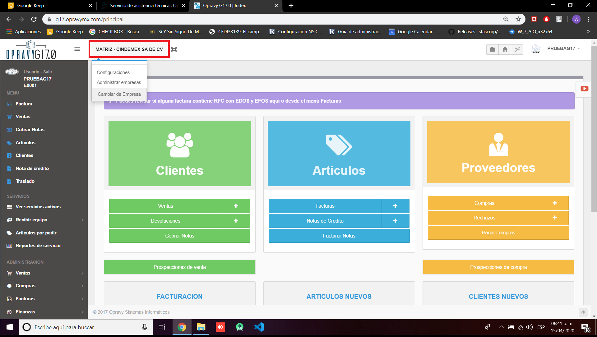Click the plus icon beside Compras button
The width and height of the screenshot is (597, 337).
pyautogui.click(x=554, y=203)
